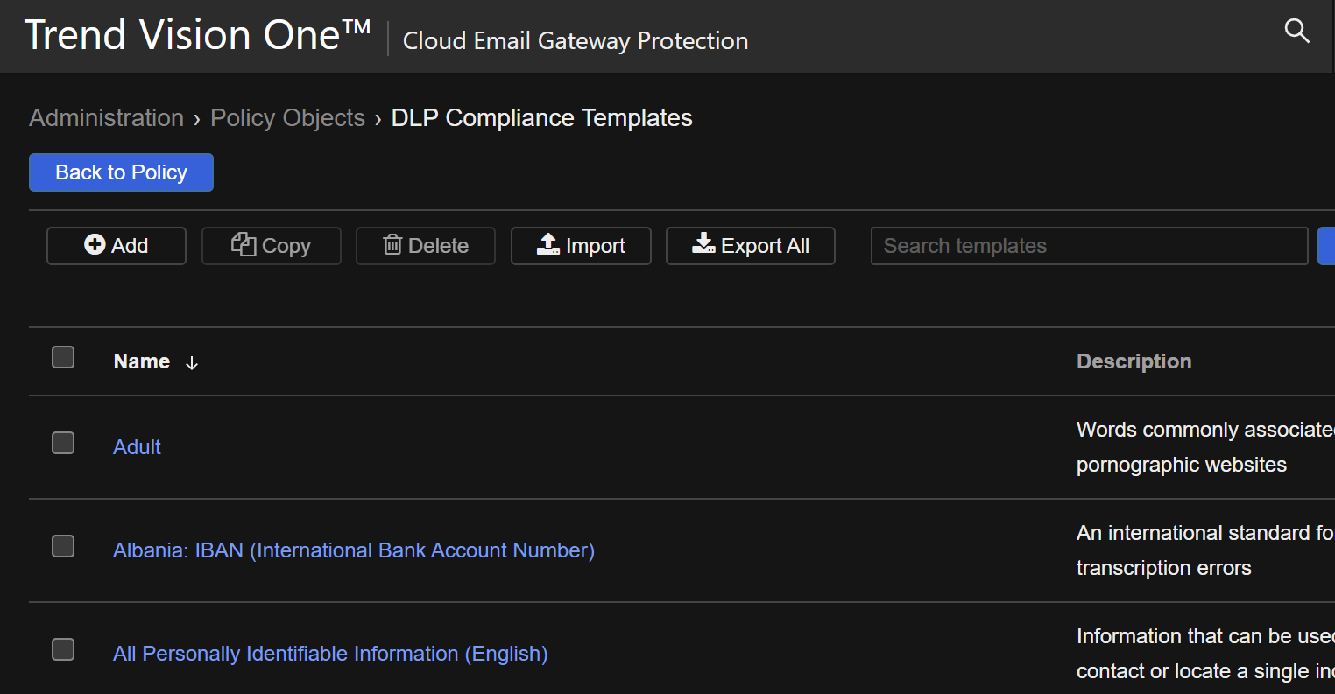Click the blue button beside the search field
Viewport: 1335px width, 694px height.
(1325, 246)
